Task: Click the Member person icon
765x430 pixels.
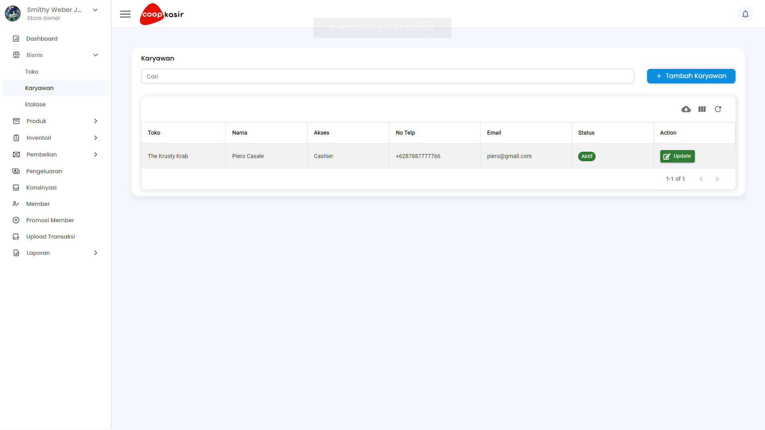Action: coord(16,204)
